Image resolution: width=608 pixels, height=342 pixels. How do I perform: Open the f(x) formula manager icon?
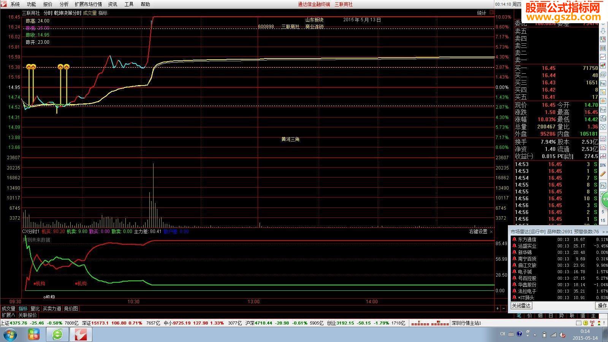point(603,119)
